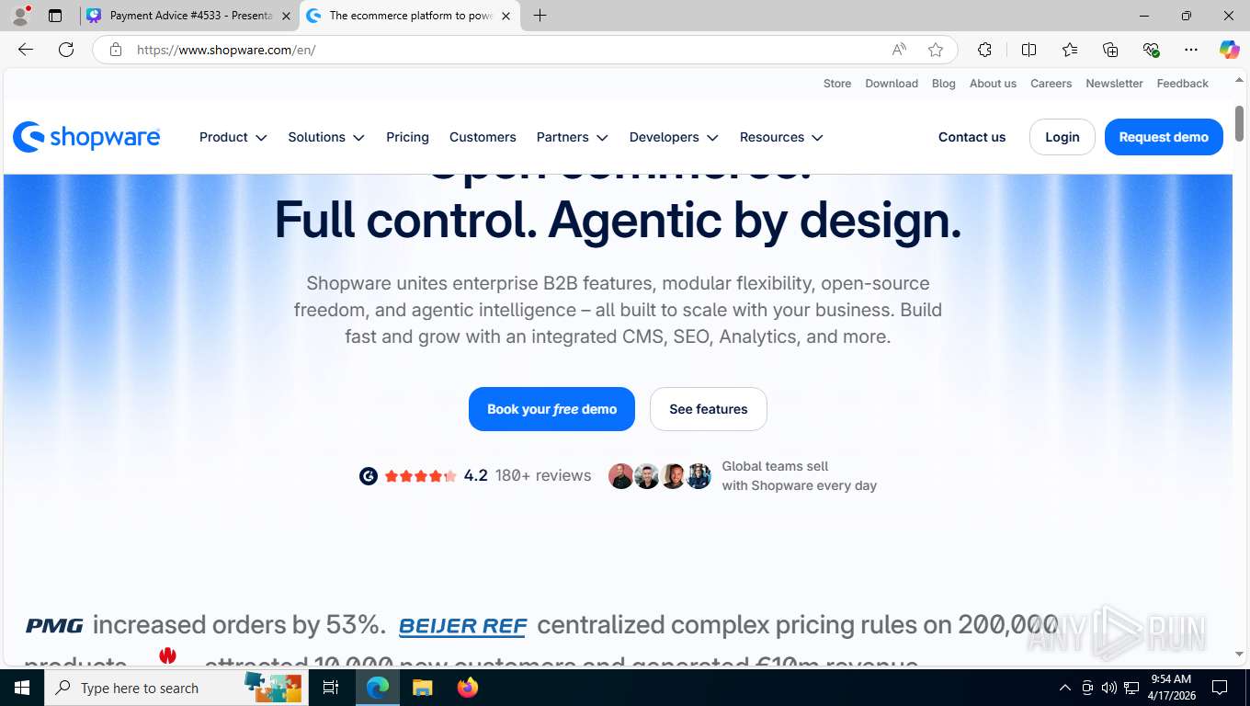Click the Contact us link

(972, 137)
